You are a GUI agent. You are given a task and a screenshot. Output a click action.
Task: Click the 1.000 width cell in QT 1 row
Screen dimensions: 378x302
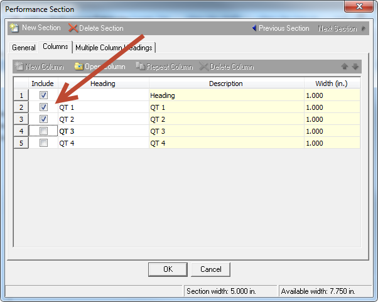coord(332,107)
